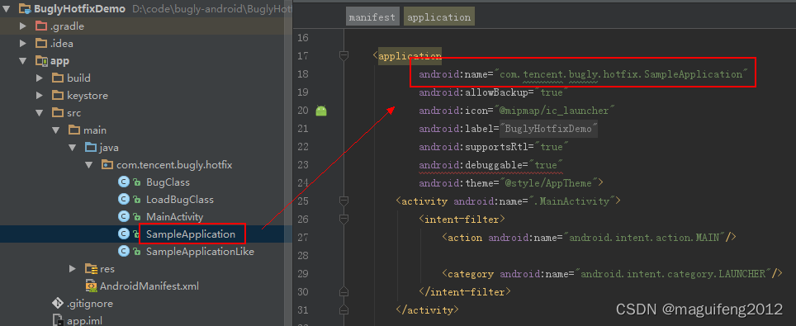The width and height of the screenshot is (796, 326).
Task: Click the BuglyHotfixDemo label value
Action: 548,129
